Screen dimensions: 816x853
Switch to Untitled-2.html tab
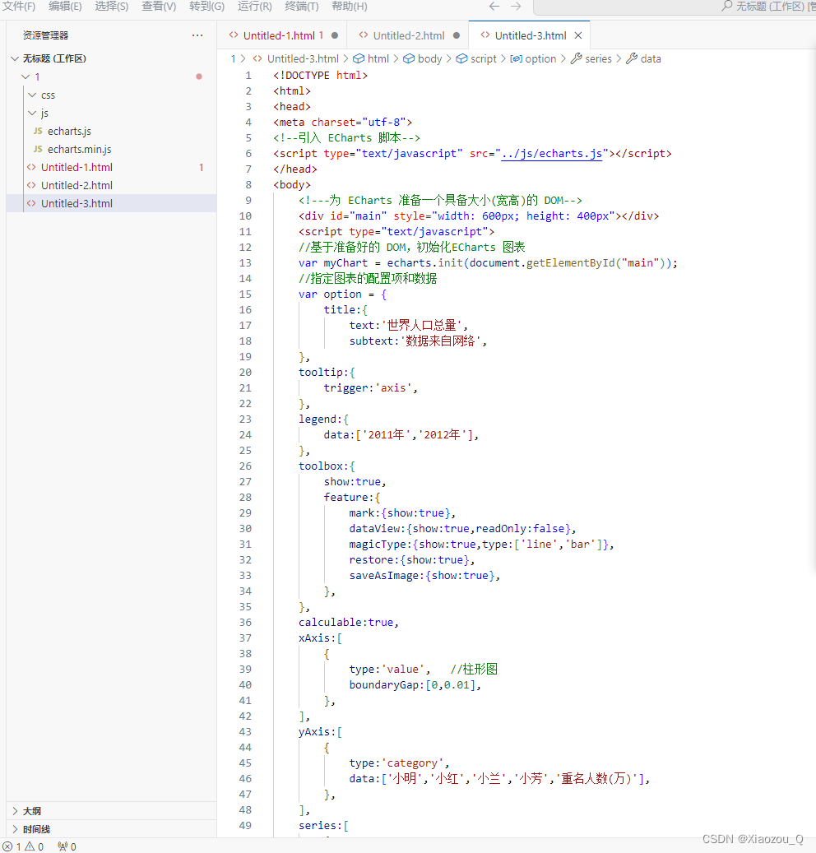click(409, 35)
